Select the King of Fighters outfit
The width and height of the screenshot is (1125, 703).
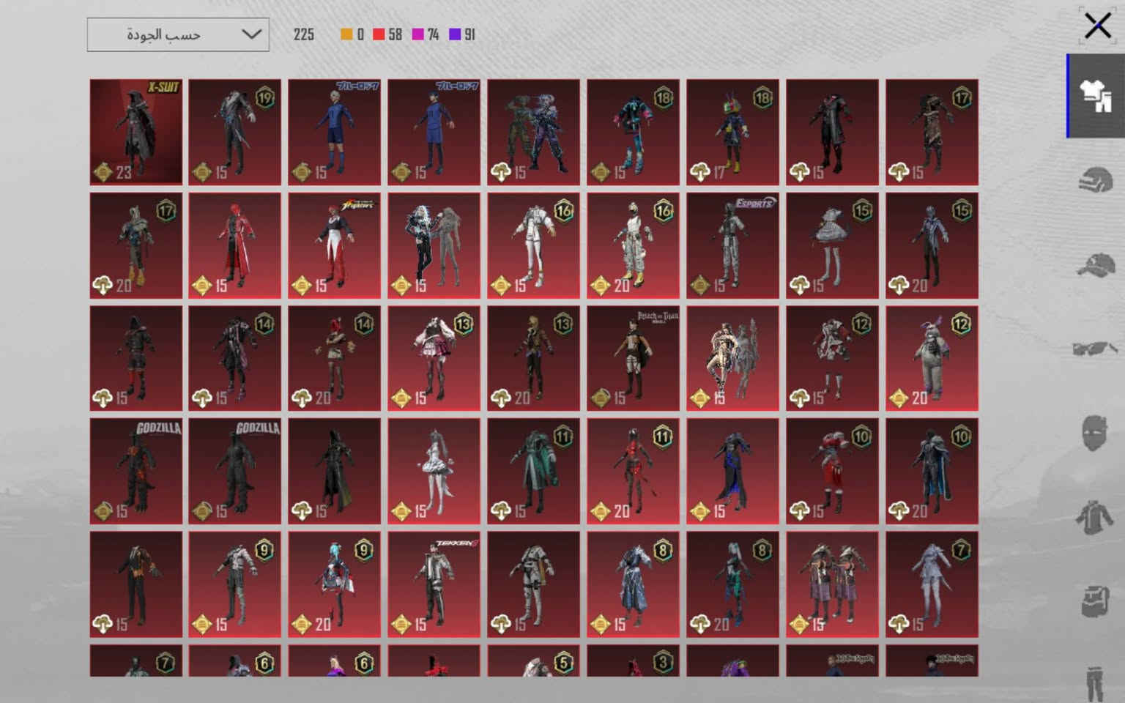(x=334, y=245)
